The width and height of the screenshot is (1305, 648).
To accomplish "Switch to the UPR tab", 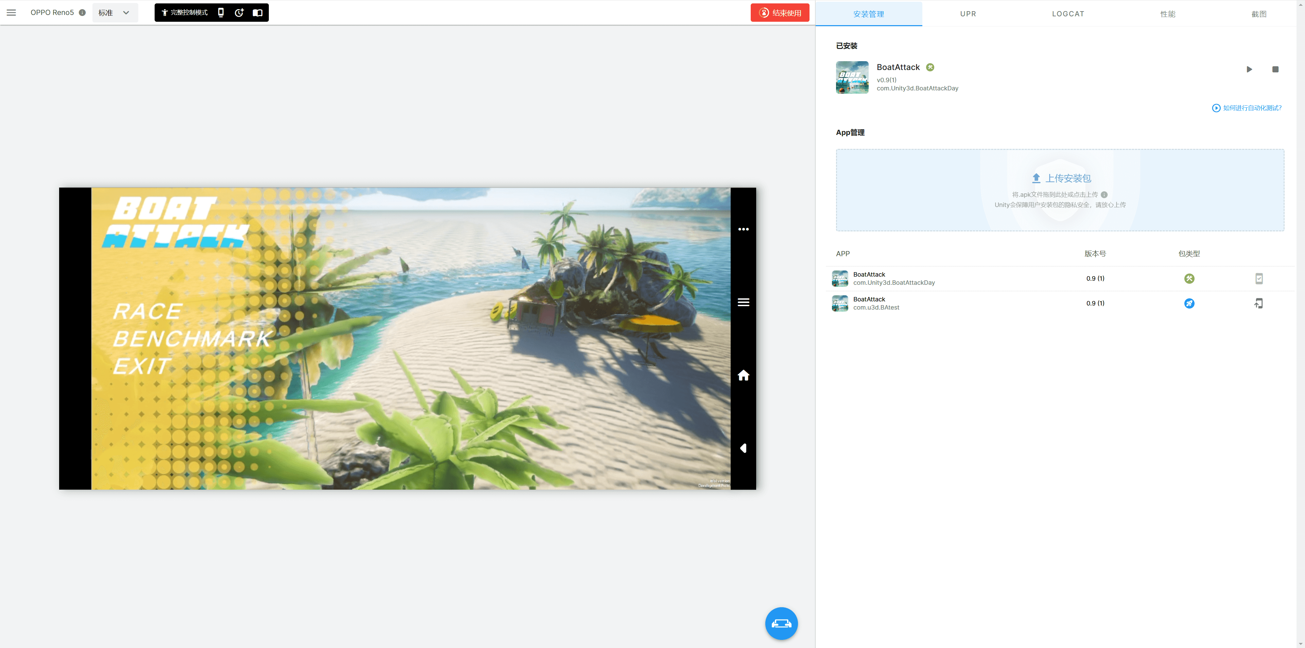I will [x=968, y=14].
